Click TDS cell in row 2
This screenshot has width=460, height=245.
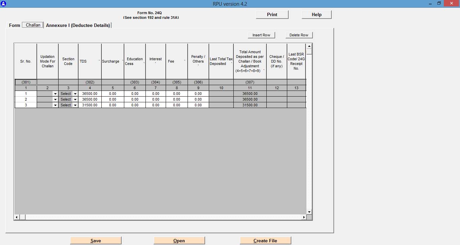[x=90, y=100]
